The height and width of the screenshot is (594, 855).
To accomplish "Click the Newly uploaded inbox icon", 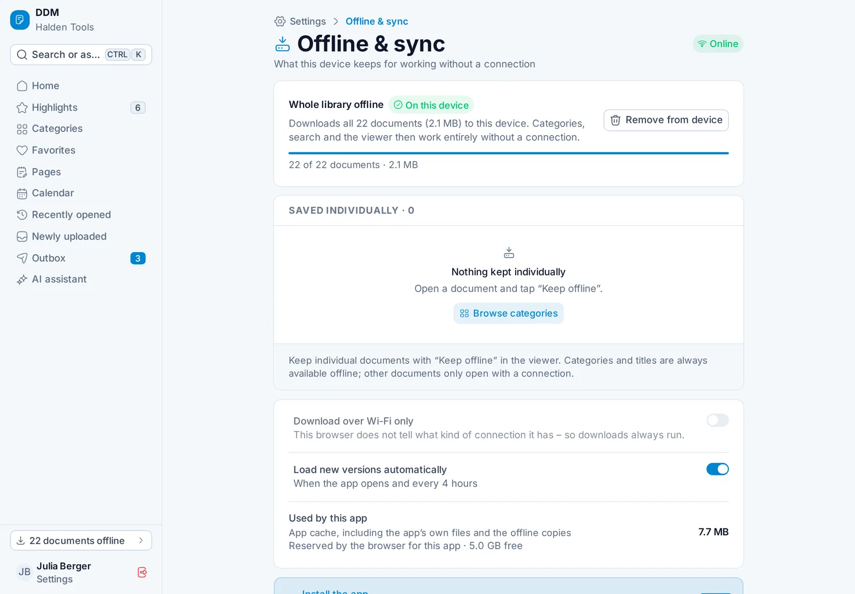I will [x=22, y=237].
